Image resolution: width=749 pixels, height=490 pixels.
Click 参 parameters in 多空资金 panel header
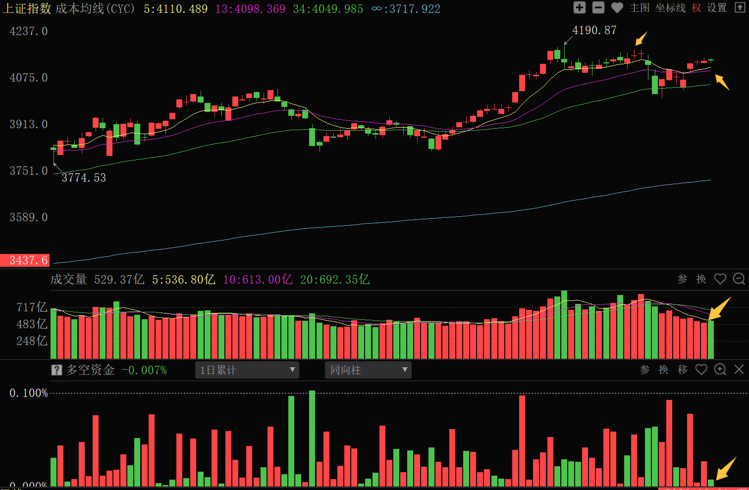tap(645, 370)
